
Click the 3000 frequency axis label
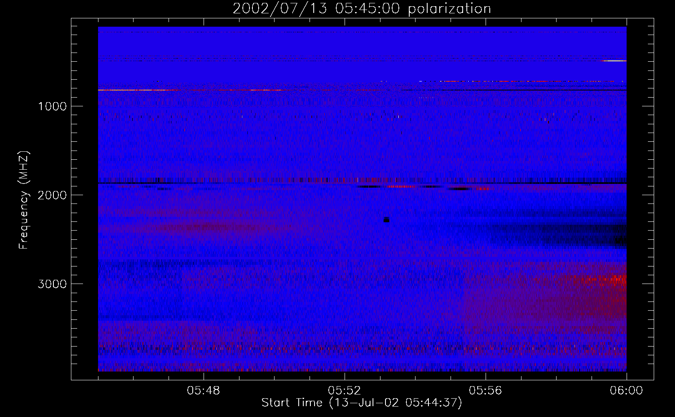point(52,284)
